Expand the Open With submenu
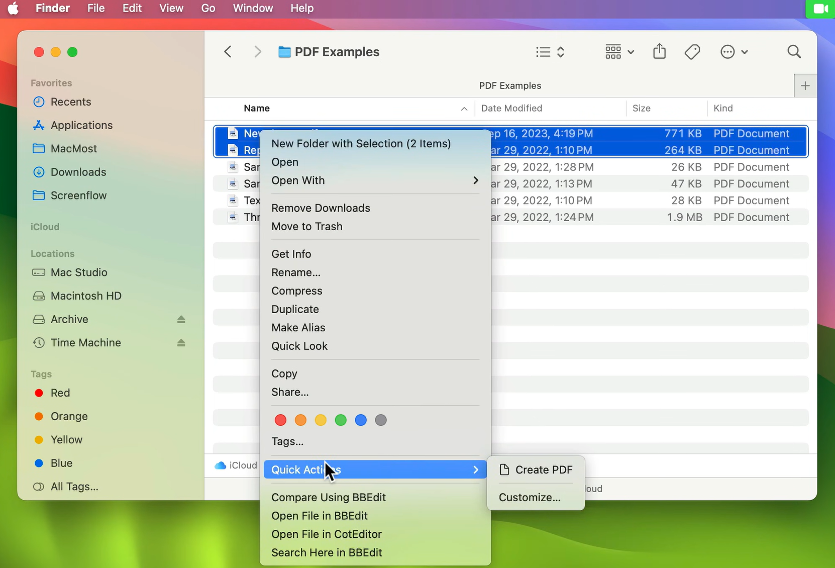Viewport: 835px width, 568px height. (x=375, y=180)
